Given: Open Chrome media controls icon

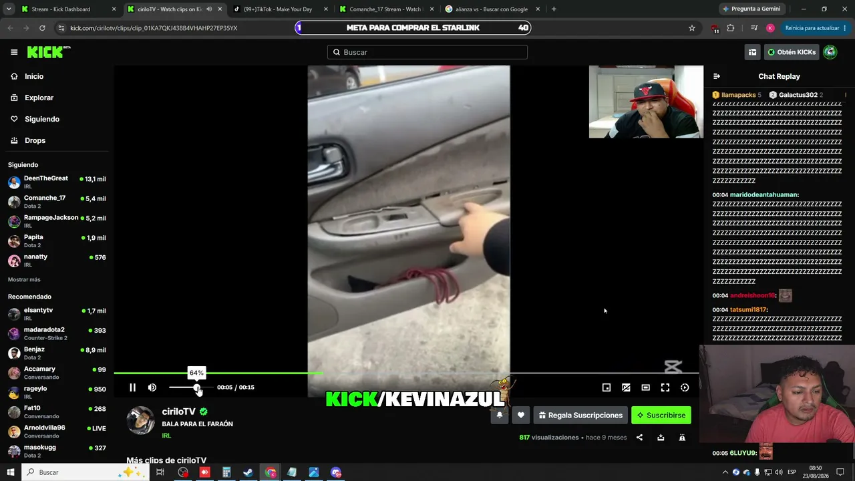Looking at the screenshot, I should coord(754,28).
